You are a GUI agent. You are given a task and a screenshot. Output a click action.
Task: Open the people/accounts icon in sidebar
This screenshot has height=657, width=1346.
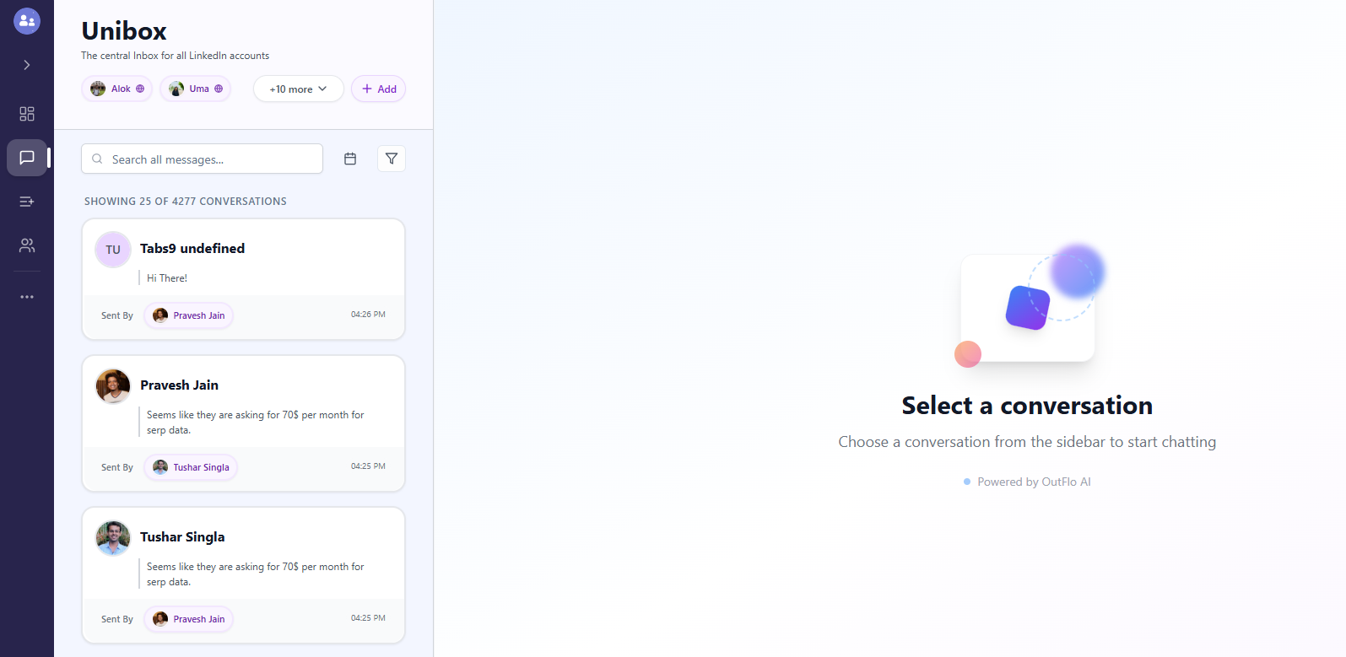(27, 245)
